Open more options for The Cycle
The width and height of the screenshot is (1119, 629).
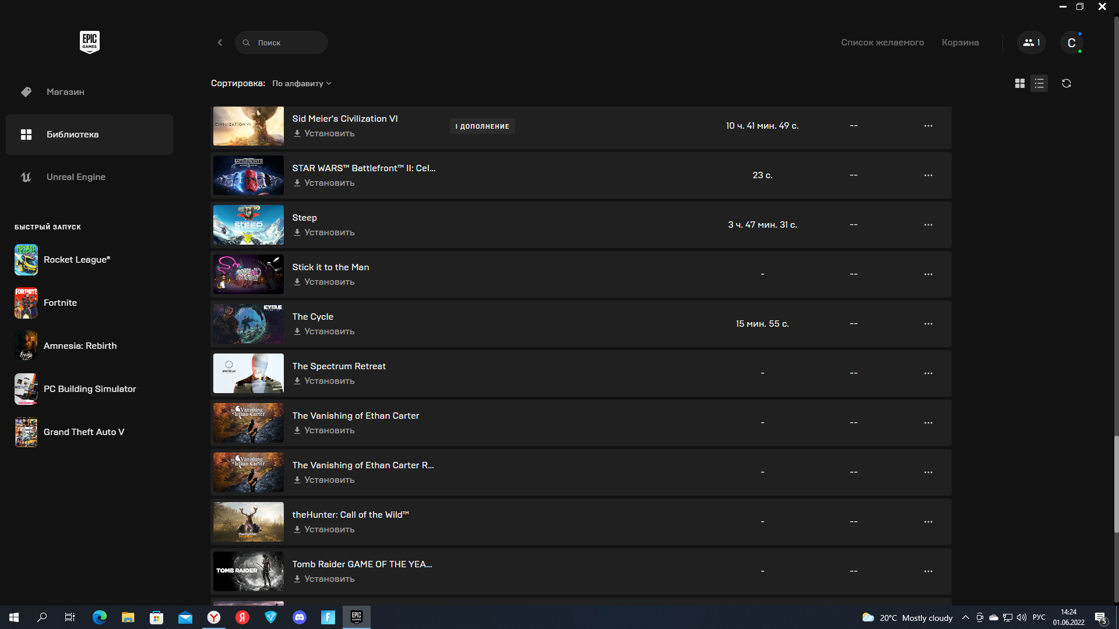tap(928, 324)
